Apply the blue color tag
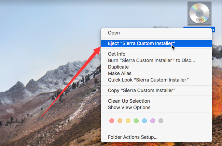 [144, 121]
